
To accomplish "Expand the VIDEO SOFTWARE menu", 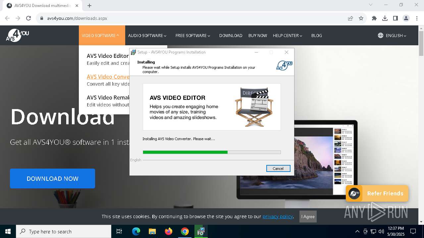I will pyautogui.click(x=102, y=35).
